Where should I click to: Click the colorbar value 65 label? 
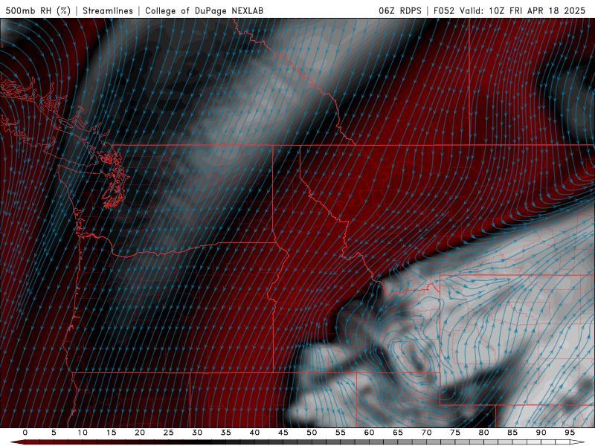[x=398, y=433]
